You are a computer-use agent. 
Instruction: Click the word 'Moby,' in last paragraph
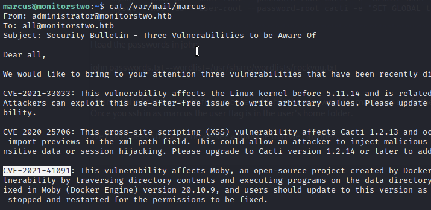pos(222,171)
